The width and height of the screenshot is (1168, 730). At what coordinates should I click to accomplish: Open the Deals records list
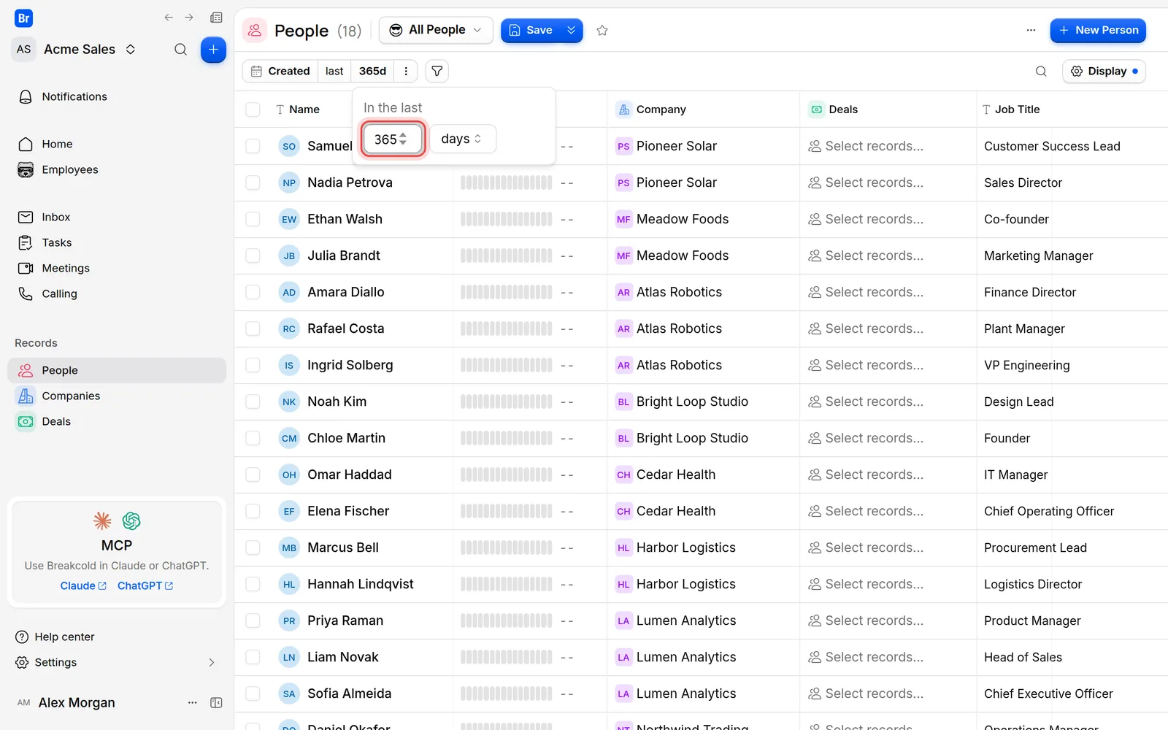(x=117, y=421)
